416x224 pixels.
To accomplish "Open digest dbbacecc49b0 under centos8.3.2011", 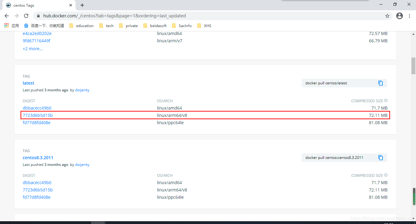I will tap(37, 183).
